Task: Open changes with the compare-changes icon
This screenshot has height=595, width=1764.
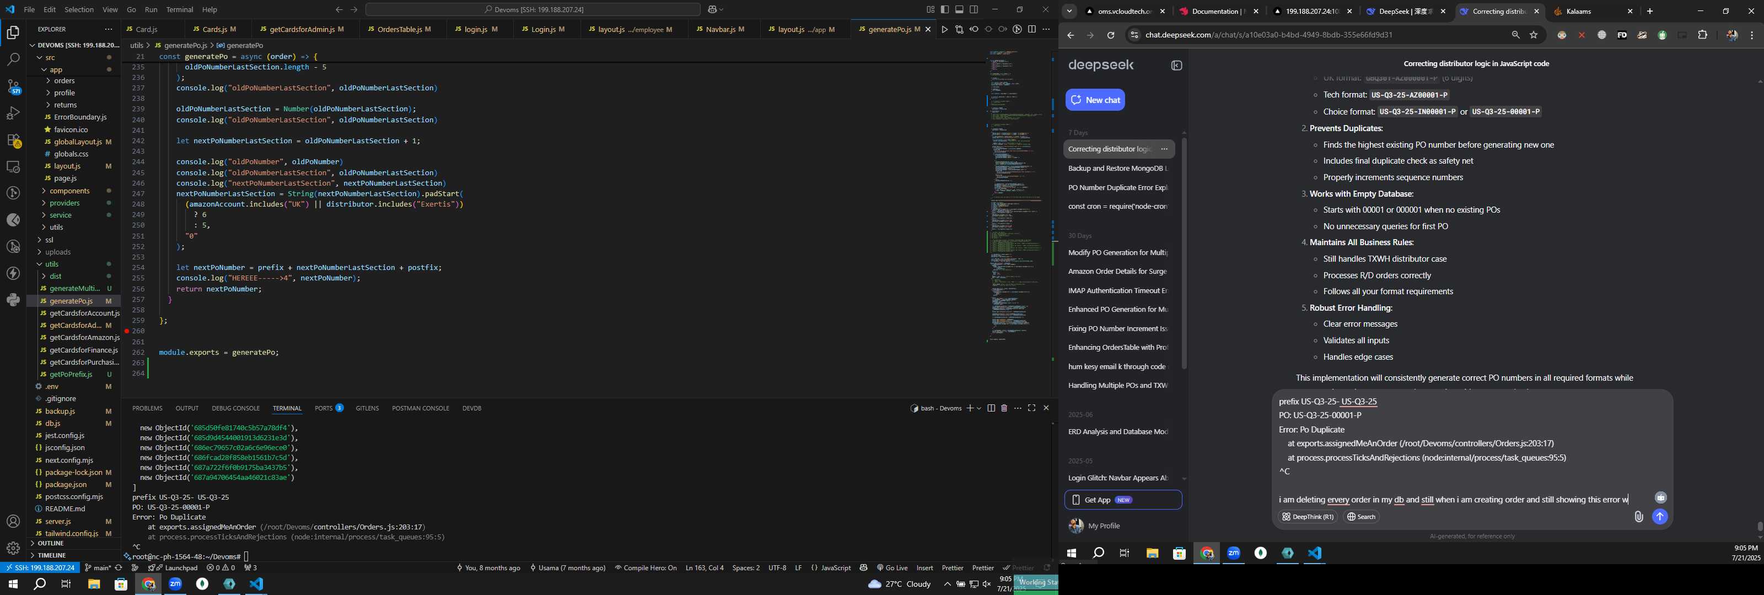Action: coord(959,29)
